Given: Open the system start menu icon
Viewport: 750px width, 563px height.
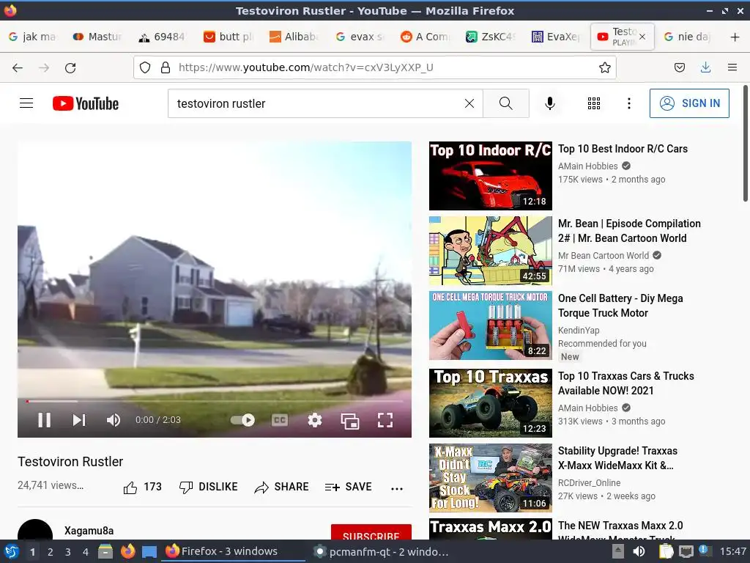Looking at the screenshot, I should point(11,551).
